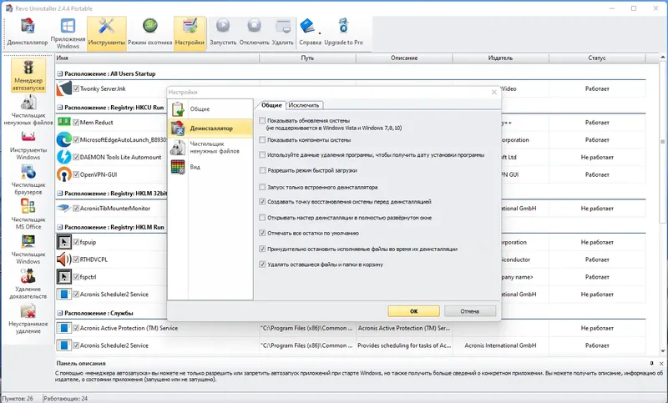668x403 pixels.
Task: Uncheck Twonky Server.lnk startup entry
Action: (76, 88)
